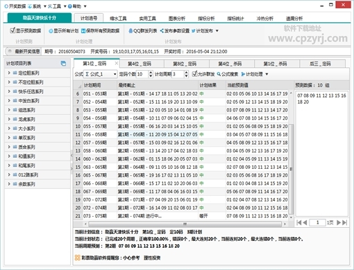Expand the 单双系列 tree node
The width and height of the screenshot is (354, 270).
[9, 138]
